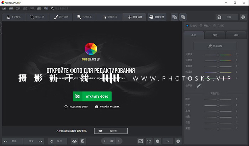Switch to the 颜色 tab
Viewport: 249px width, 146px height.
point(215,35)
